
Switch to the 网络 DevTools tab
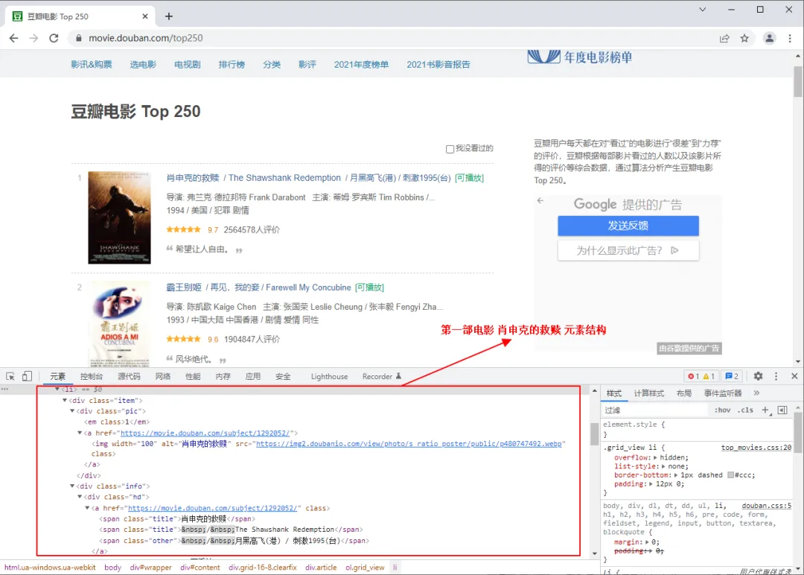[163, 376]
